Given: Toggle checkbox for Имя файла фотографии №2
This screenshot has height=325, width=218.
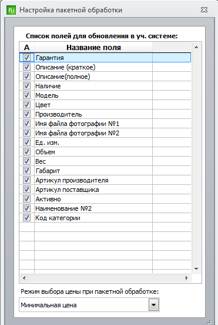Looking at the screenshot, I should 26,133.
